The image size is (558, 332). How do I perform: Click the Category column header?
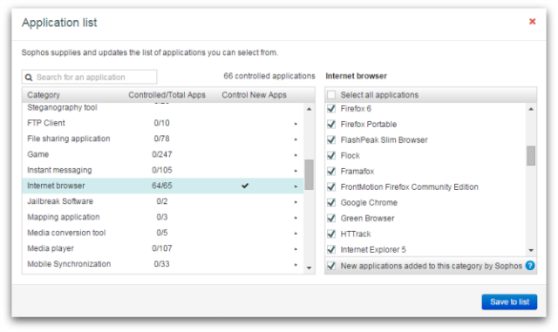tap(44, 95)
